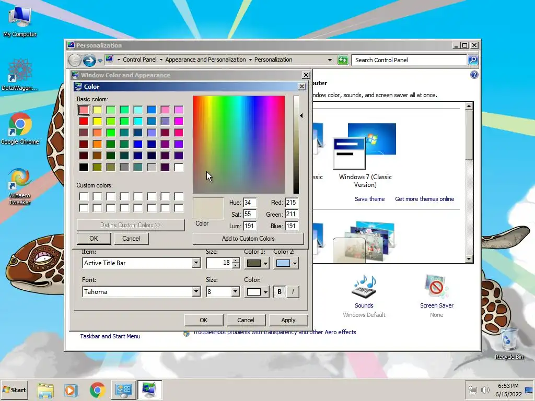Increase item size with up spinner

pos(236,261)
